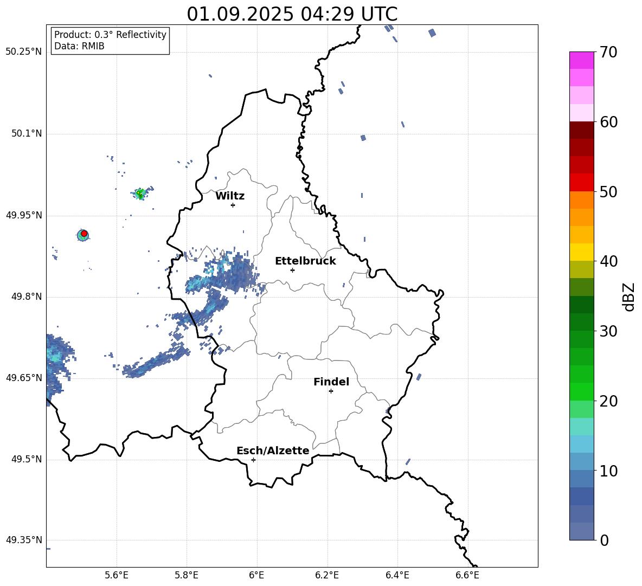Click the 50.25°N latitude tick label

click(x=24, y=52)
